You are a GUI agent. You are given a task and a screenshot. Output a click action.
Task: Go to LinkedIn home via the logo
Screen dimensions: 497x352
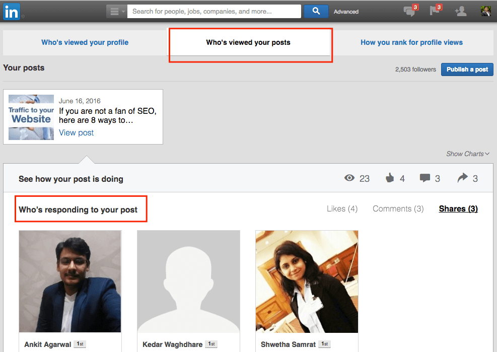(x=12, y=12)
